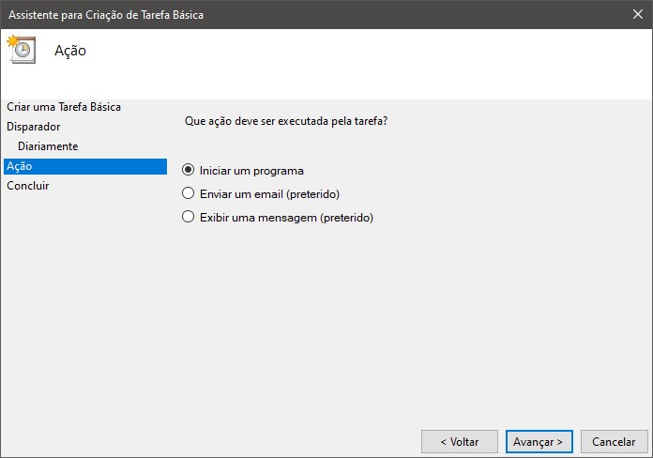Click the 'Avançar >' button
This screenshot has height=458, width=653.
(539, 441)
